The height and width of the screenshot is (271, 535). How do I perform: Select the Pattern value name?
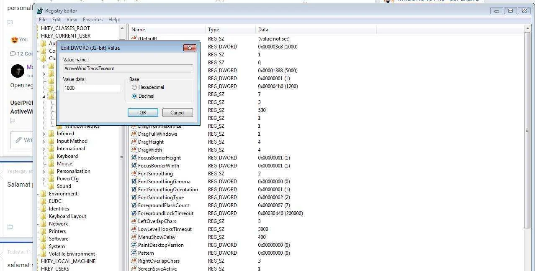[146, 253]
